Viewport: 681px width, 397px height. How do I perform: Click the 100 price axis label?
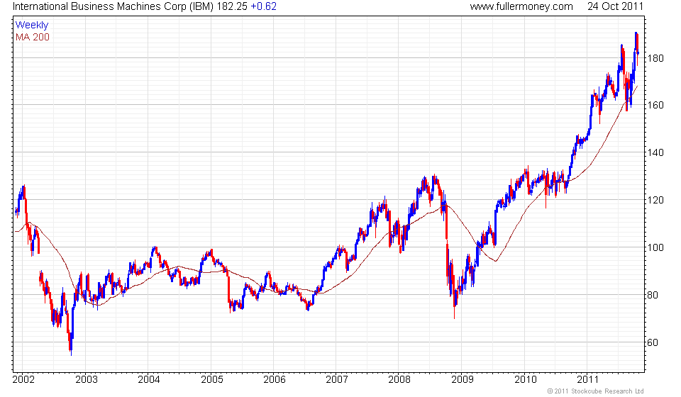click(x=655, y=247)
